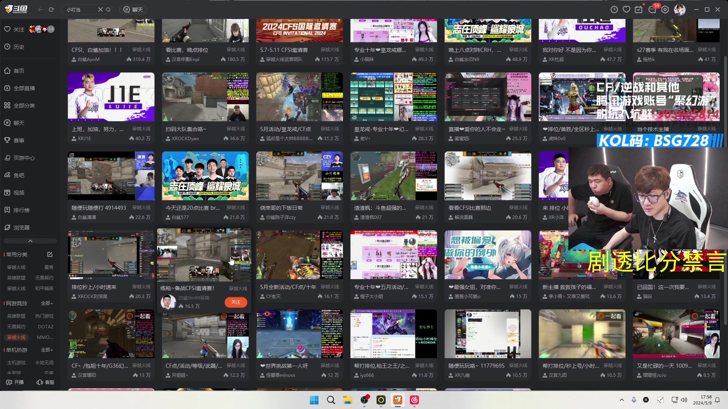728x409 pixels.
Task: Open stream title 看看CFS比赛那边
Action: click(469, 208)
